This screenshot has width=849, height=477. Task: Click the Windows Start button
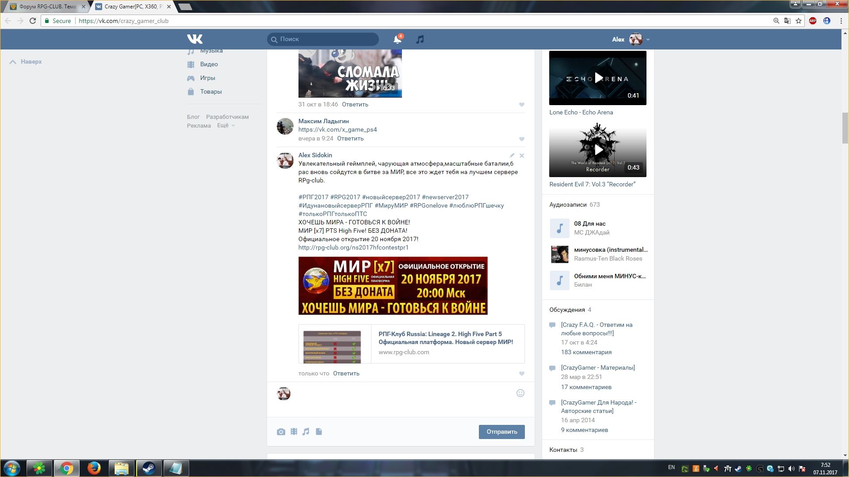[x=12, y=468]
